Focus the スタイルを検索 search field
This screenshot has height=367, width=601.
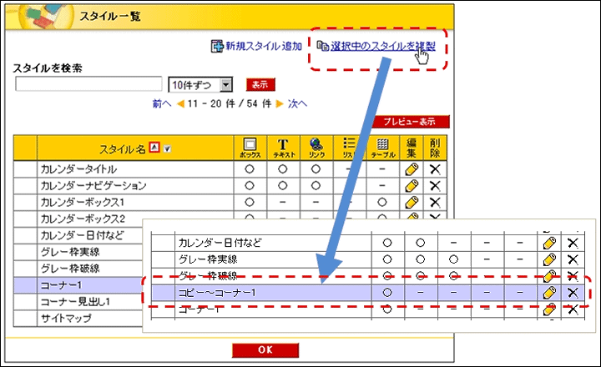coord(88,84)
